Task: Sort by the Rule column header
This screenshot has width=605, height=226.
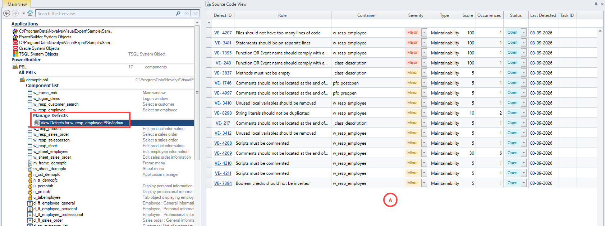Action: click(x=283, y=15)
